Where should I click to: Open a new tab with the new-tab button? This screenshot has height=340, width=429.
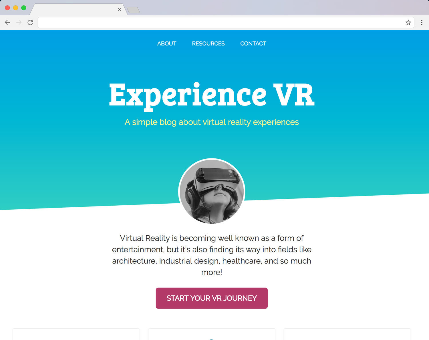[x=133, y=10]
